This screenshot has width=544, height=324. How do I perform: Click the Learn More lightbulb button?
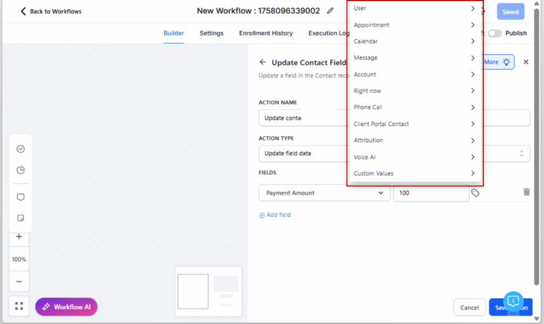click(x=498, y=62)
